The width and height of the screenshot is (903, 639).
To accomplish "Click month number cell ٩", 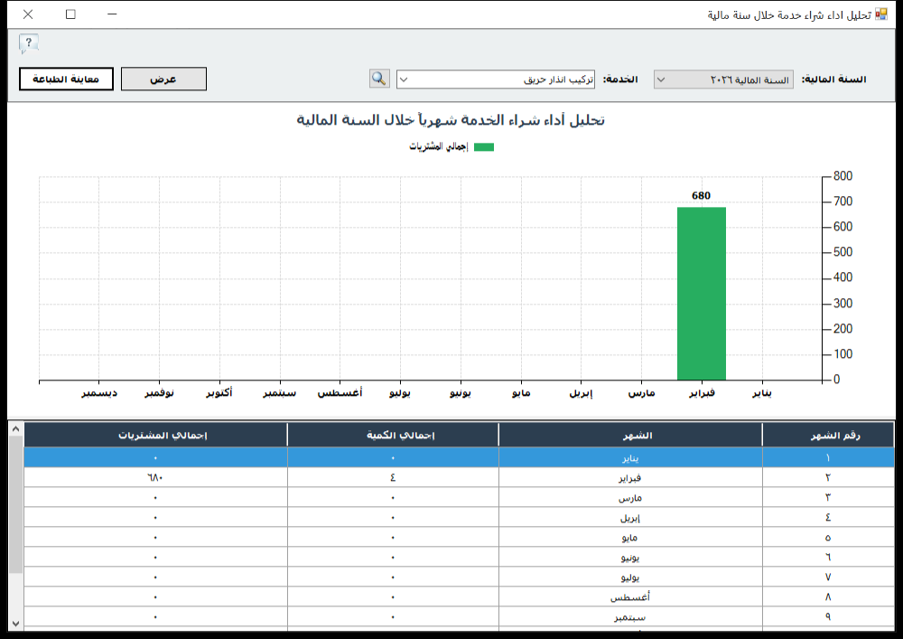I will tap(828, 616).
